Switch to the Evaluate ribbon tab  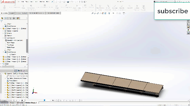25,13
